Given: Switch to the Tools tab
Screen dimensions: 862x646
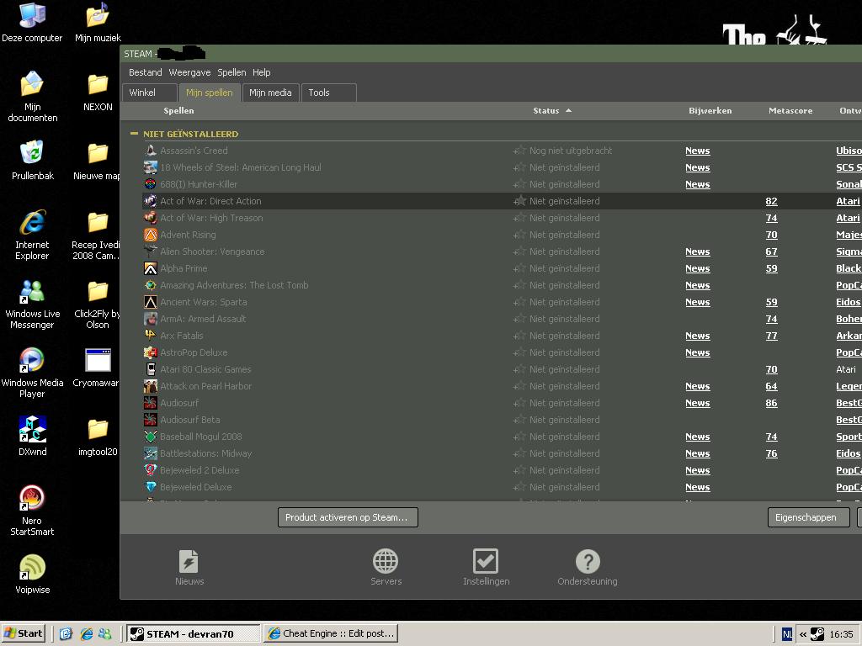Looking at the screenshot, I should point(329,93).
